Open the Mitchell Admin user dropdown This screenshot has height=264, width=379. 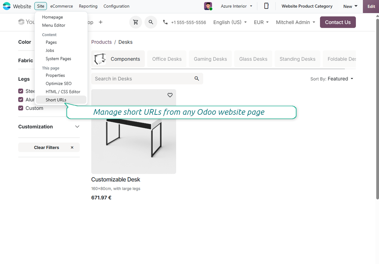click(295, 22)
